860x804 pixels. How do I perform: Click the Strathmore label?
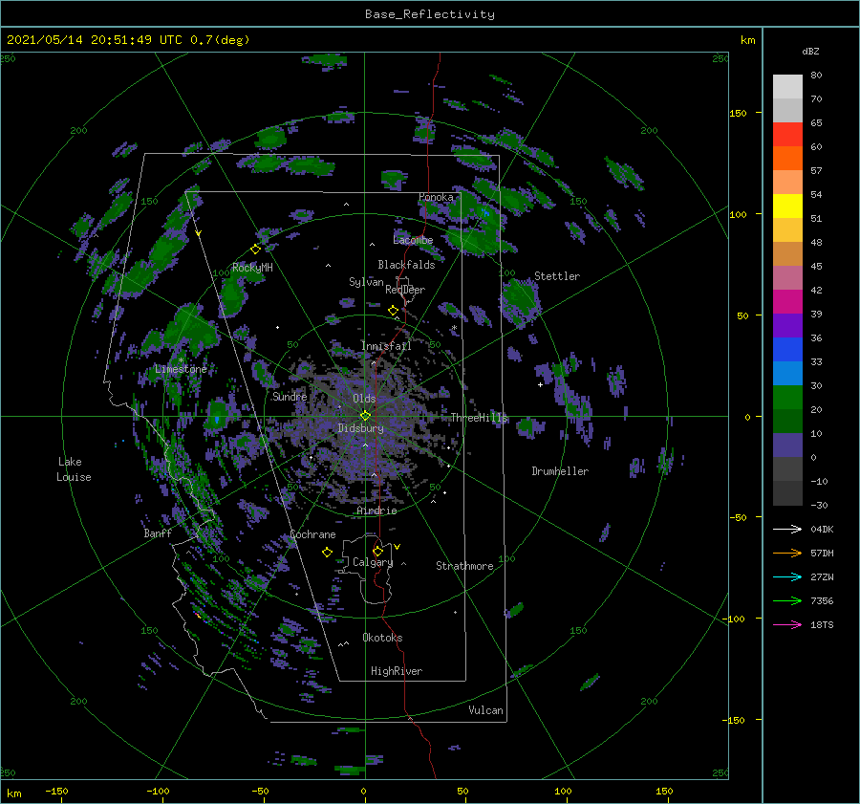point(464,566)
